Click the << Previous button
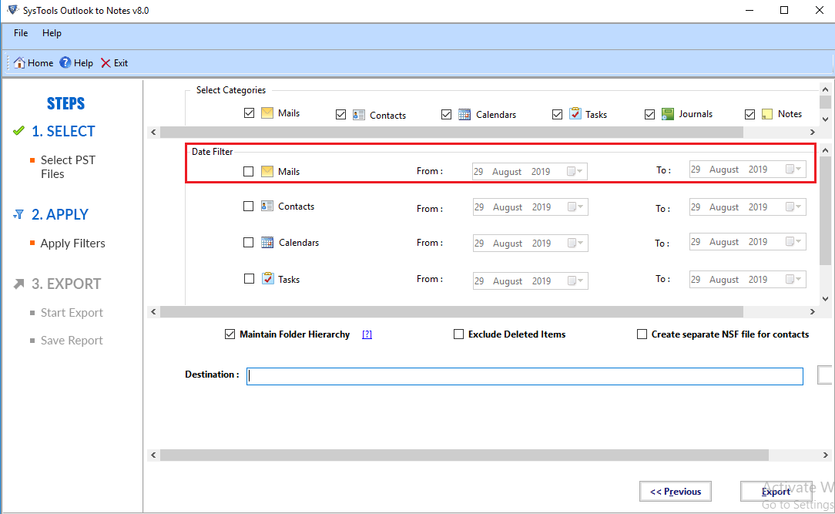This screenshot has width=835, height=514. tap(676, 491)
